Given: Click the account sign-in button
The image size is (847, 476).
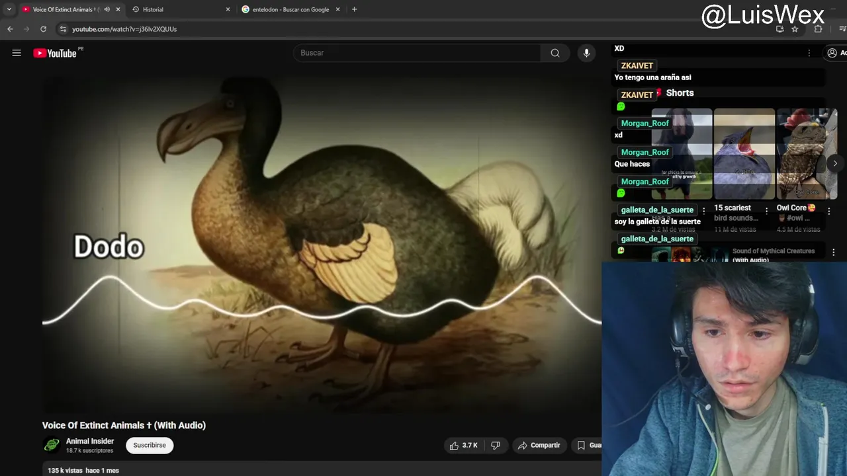Looking at the screenshot, I should 835,53.
